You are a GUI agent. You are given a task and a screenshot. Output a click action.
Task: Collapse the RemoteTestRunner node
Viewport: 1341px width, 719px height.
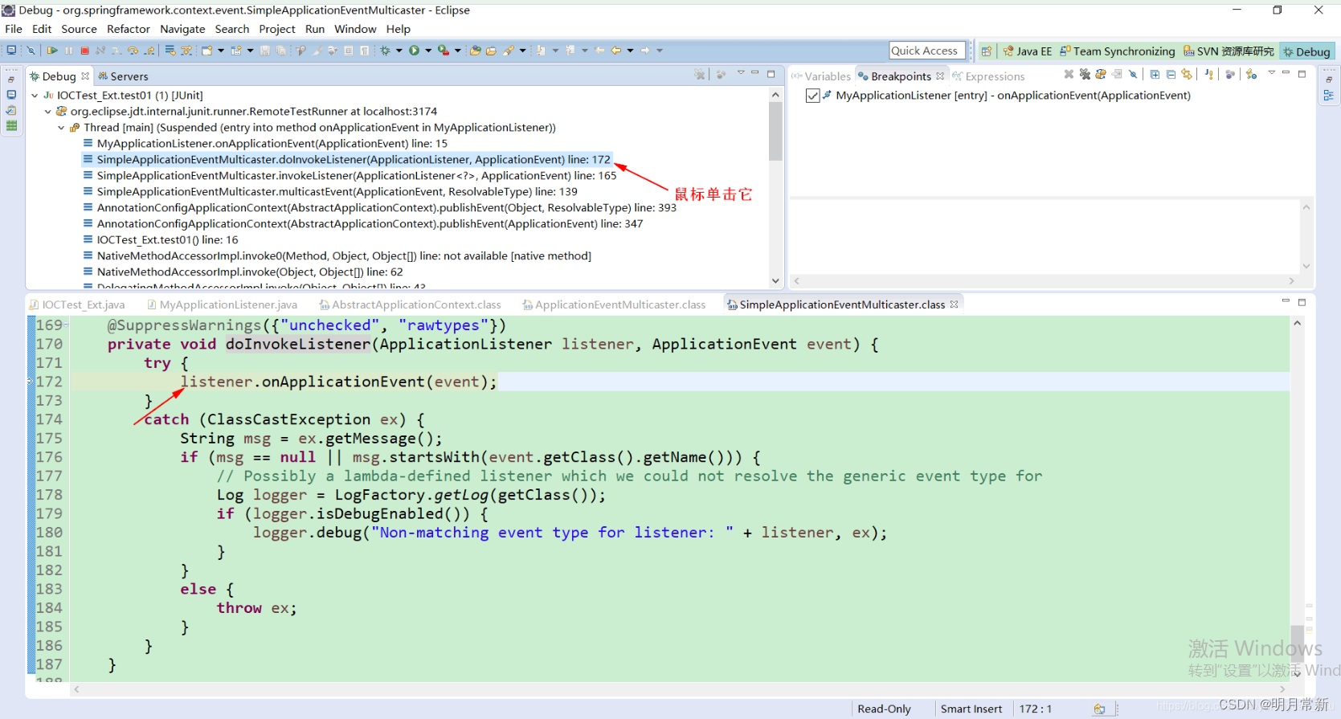coord(48,112)
